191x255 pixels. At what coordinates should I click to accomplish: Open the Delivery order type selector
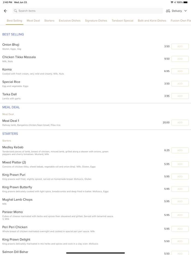[177, 11]
